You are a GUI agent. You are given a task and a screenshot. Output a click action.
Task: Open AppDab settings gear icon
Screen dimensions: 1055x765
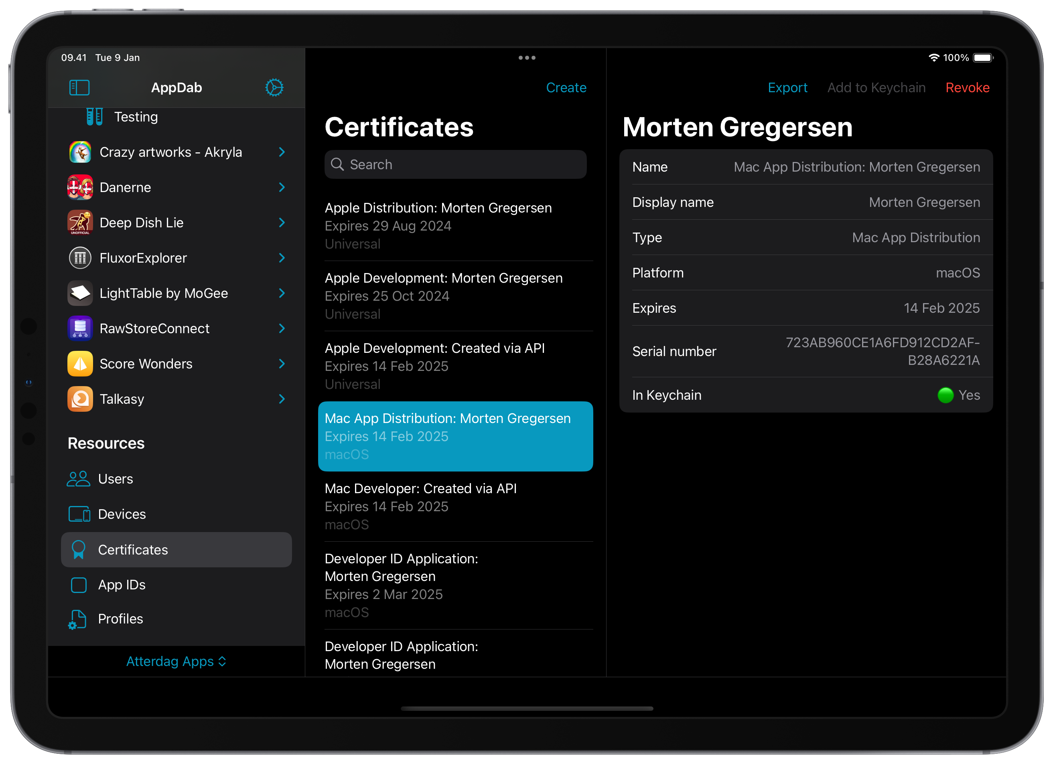pyautogui.click(x=274, y=87)
